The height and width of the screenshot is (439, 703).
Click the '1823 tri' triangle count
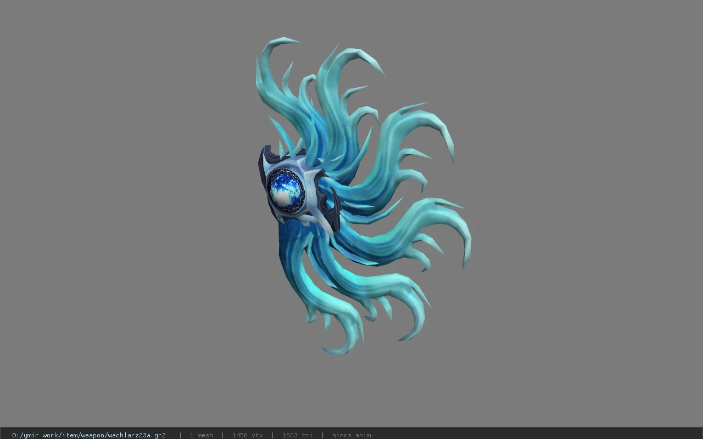[x=298, y=435]
